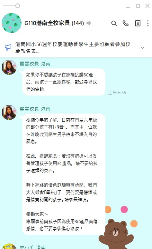
Task: Select the long 抖音 warning message bubble
Action: 64,174
